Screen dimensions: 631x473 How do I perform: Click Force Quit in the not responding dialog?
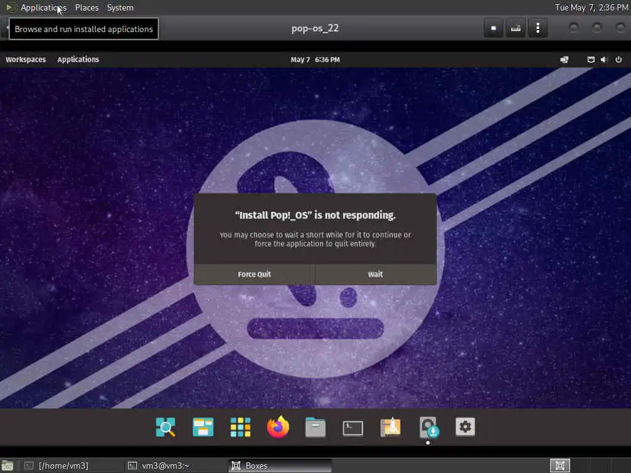254,274
